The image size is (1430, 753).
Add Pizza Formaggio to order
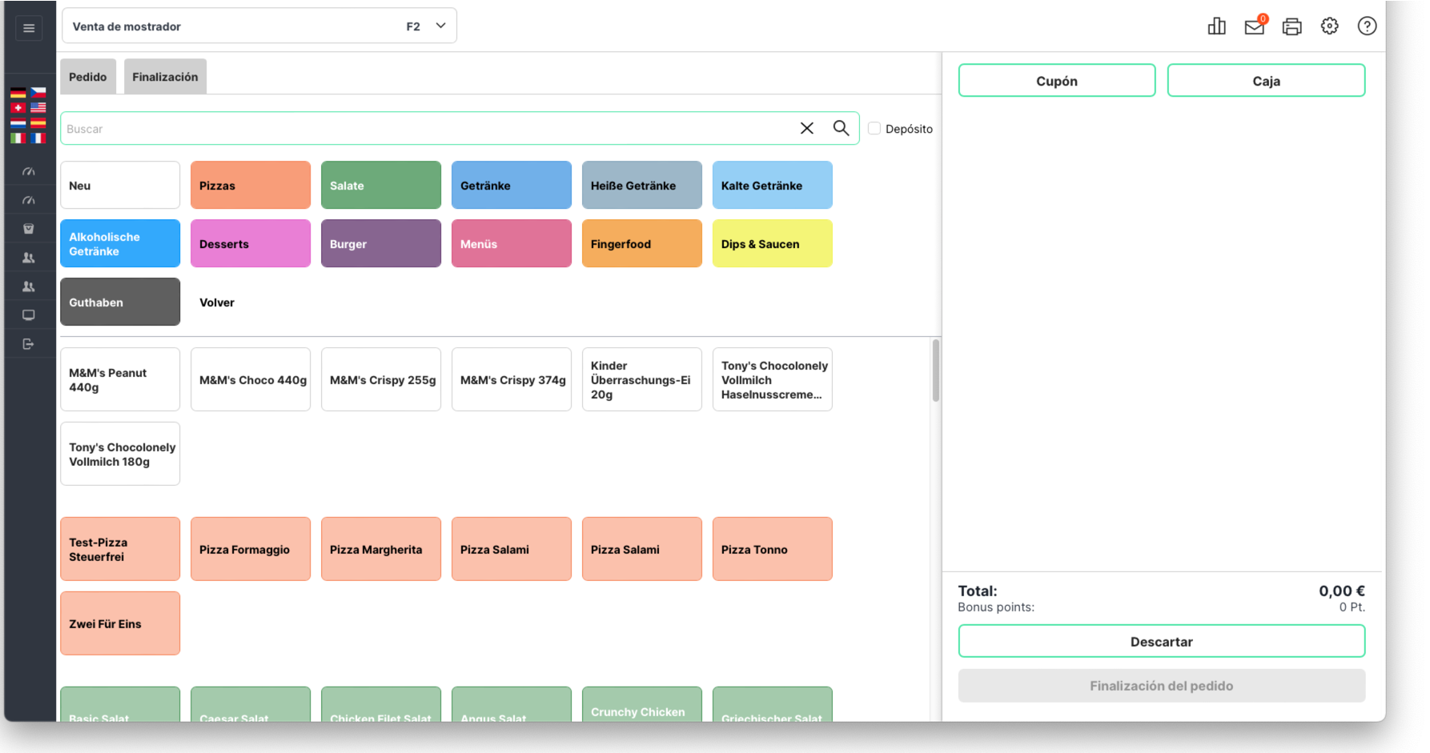pos(251,549)
